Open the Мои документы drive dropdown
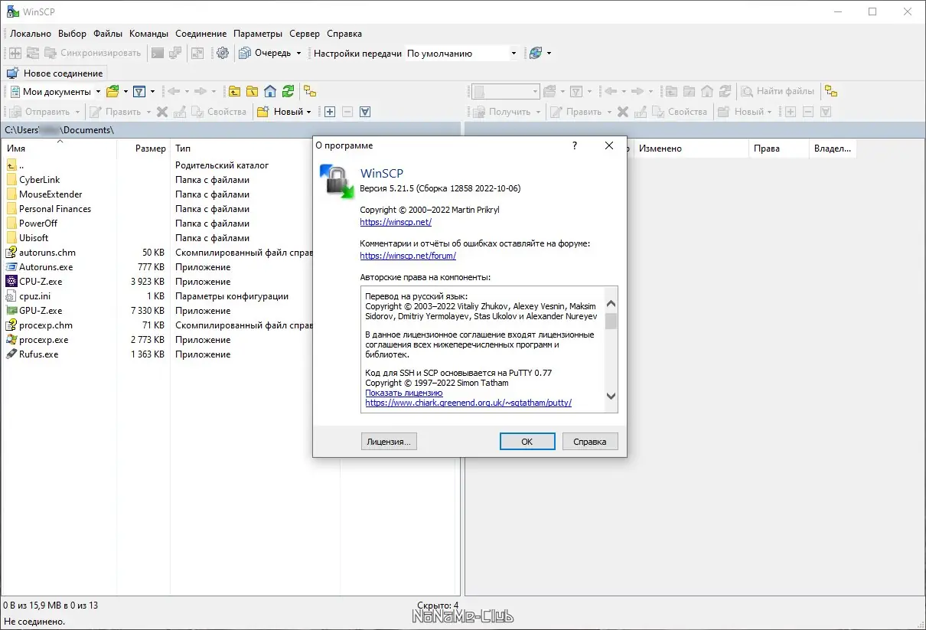Viewport: 926px width, 630px height. pyautogui.click(x=98, y=92)
